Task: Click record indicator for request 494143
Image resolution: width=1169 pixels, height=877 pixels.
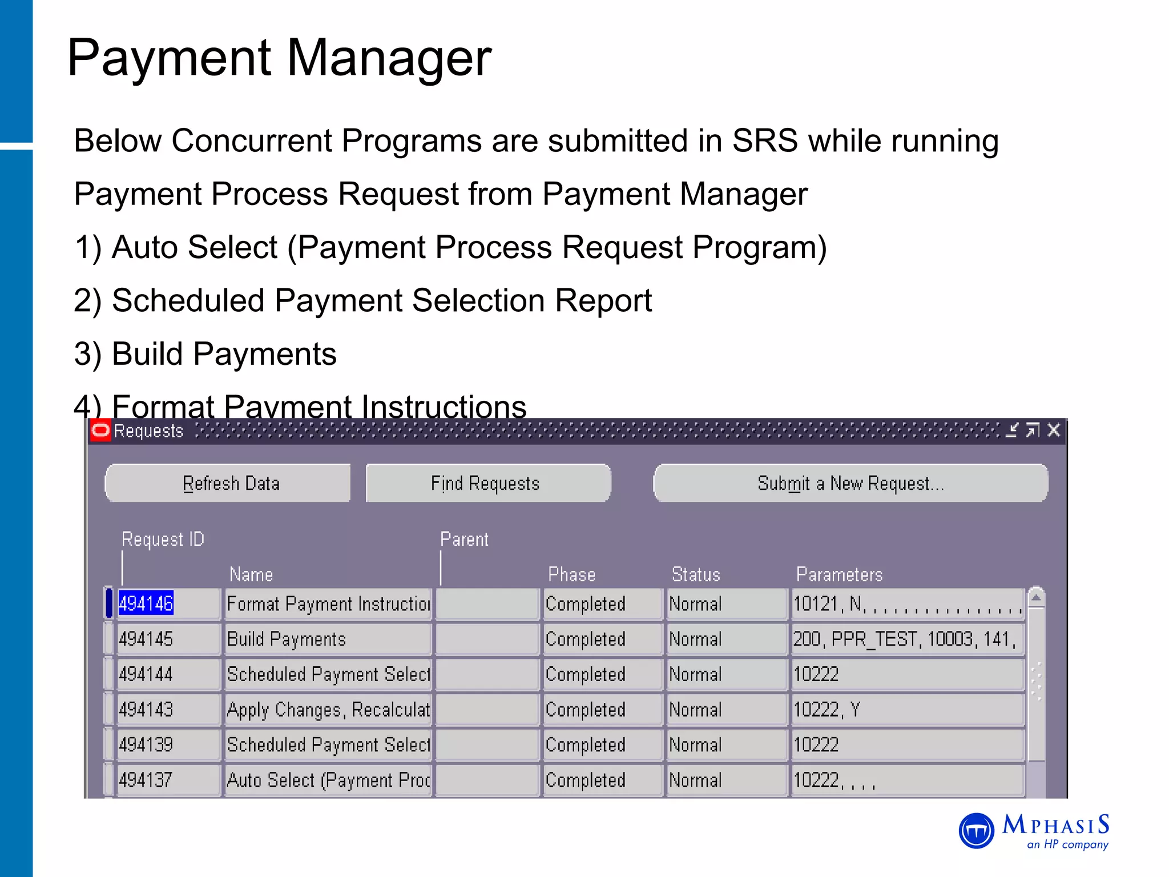Action: 109,710
